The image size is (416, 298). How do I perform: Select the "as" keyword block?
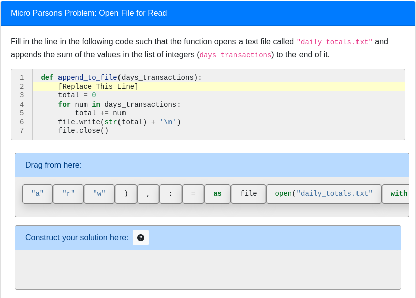point(217,194)
